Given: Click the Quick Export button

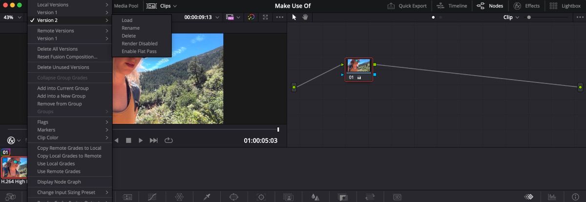Looking at the screenshot, I should (407, 6).
